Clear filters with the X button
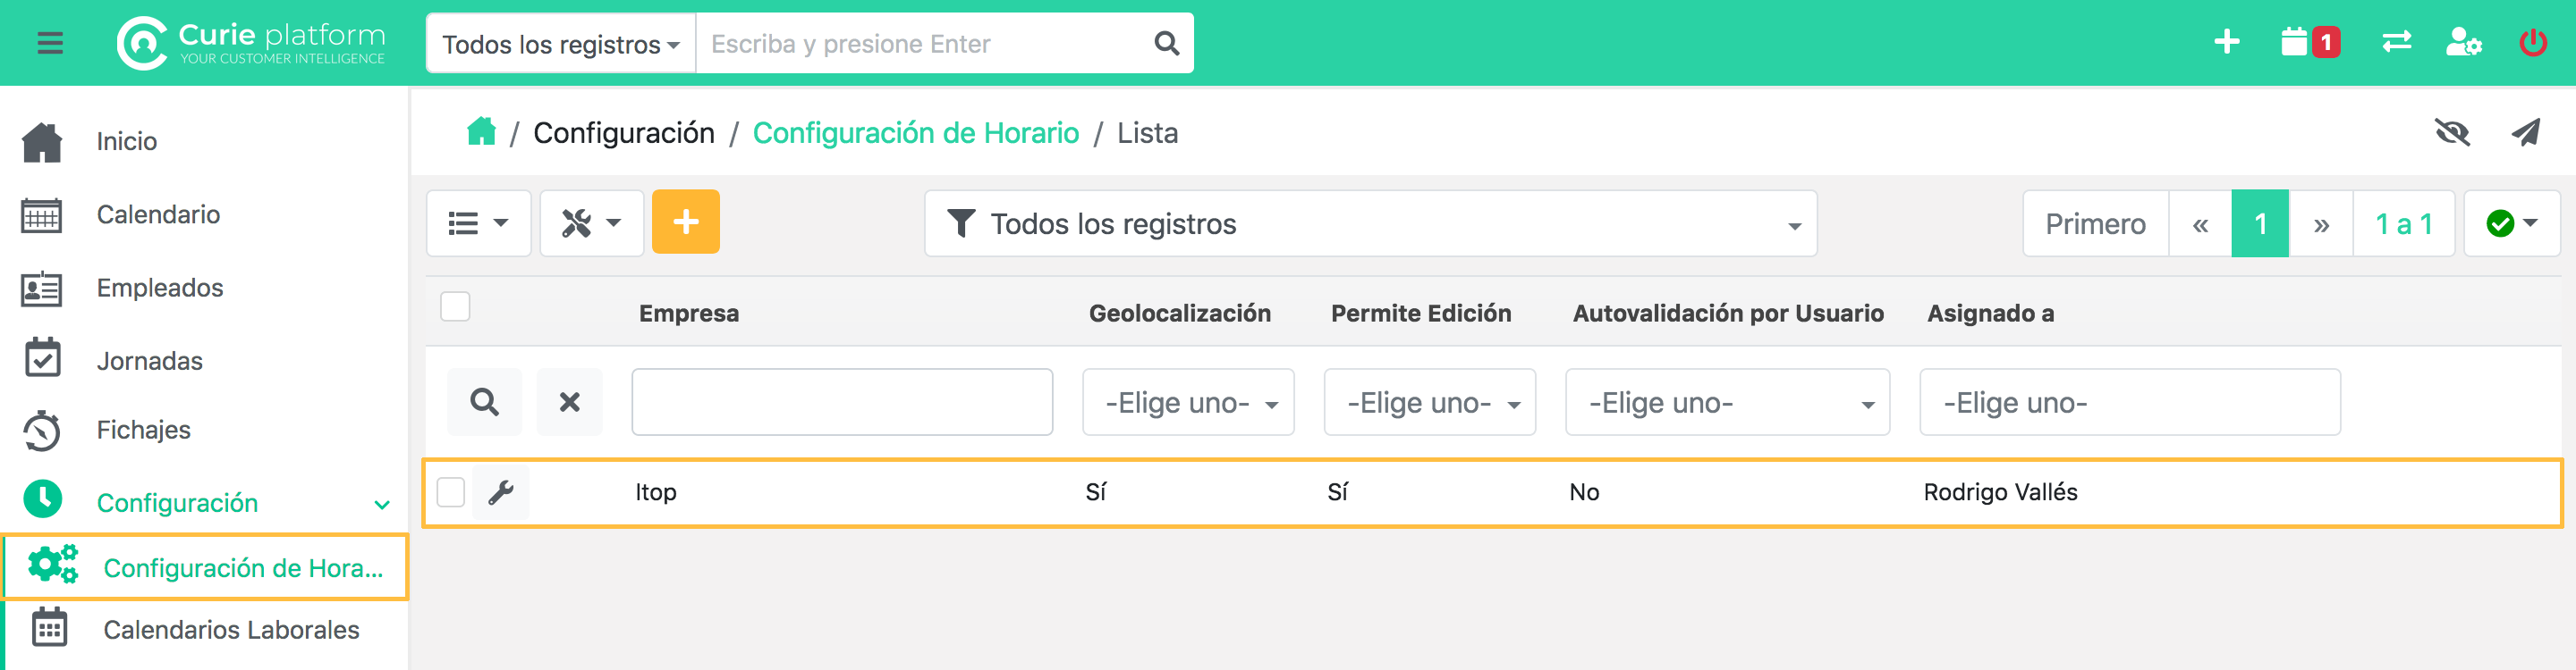Image resolution: width=2576 pixels, height=670 pixels. click(x=569, y=402)
